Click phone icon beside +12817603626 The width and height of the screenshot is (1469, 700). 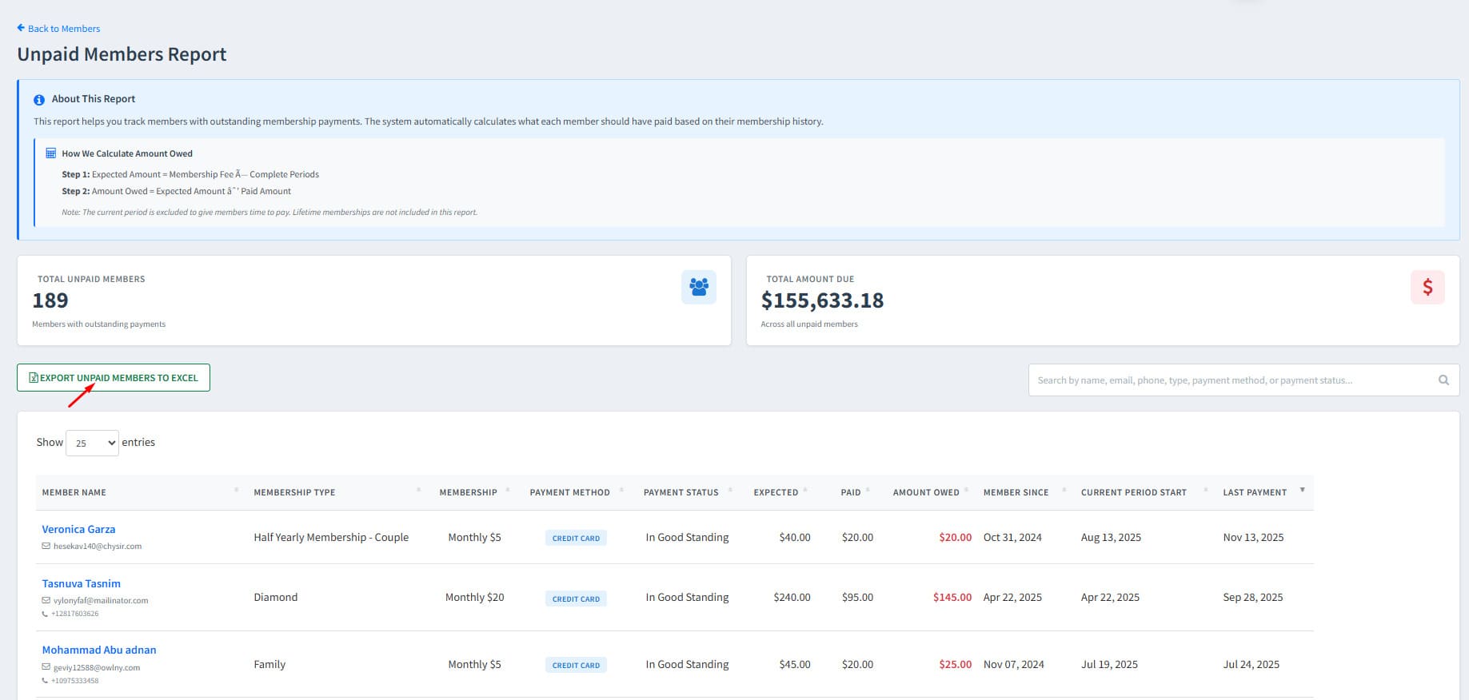(x=45, y=614)
